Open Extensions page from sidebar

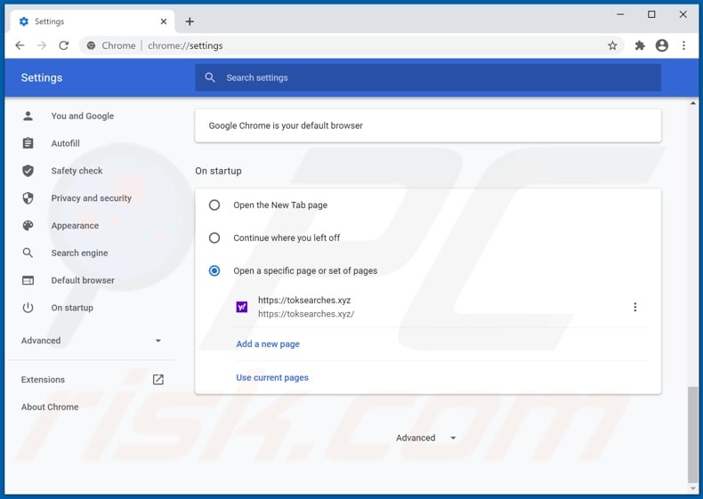point(43,380)
